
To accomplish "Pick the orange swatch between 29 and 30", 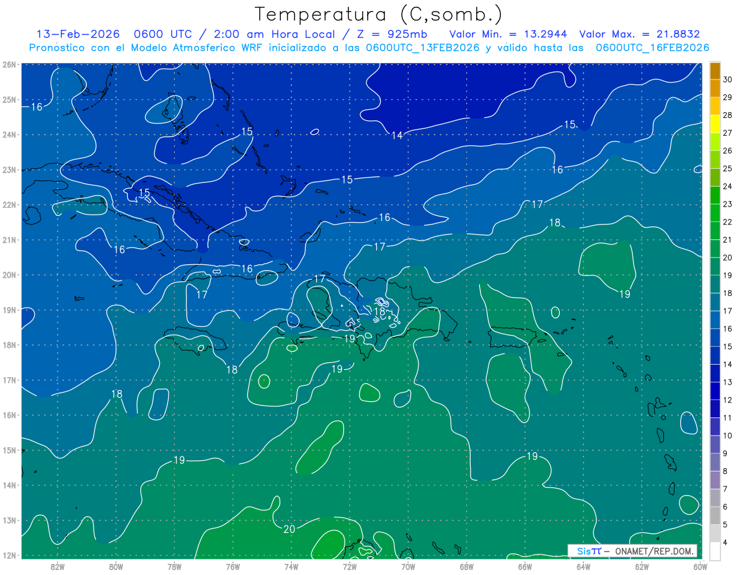I will tap(715, 89).
